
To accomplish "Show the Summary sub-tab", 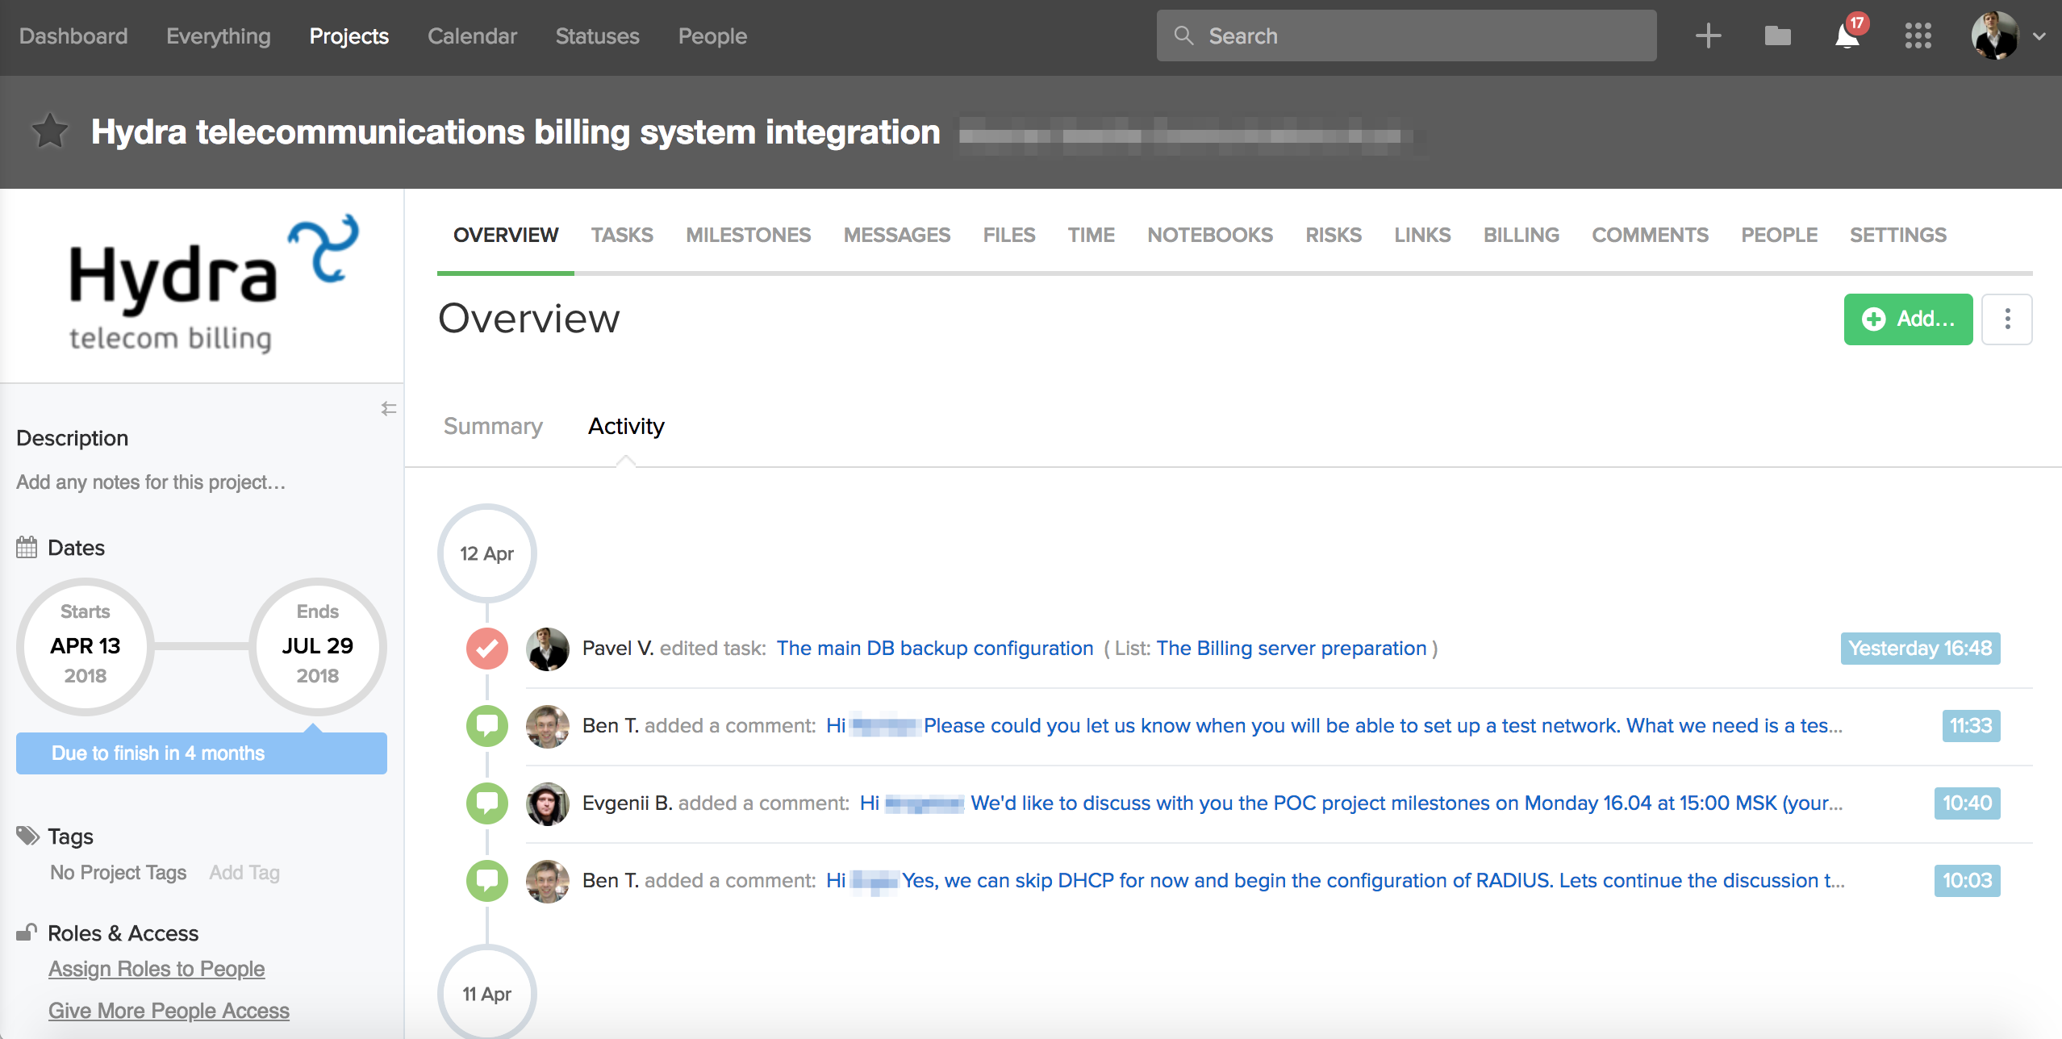I will pos(493,426).
